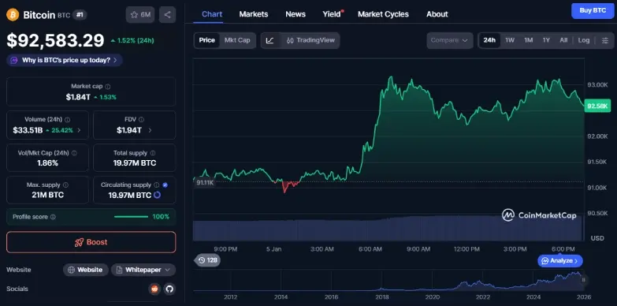Open the Website link
Screen dimensions: 617x306
coord(86,270)
